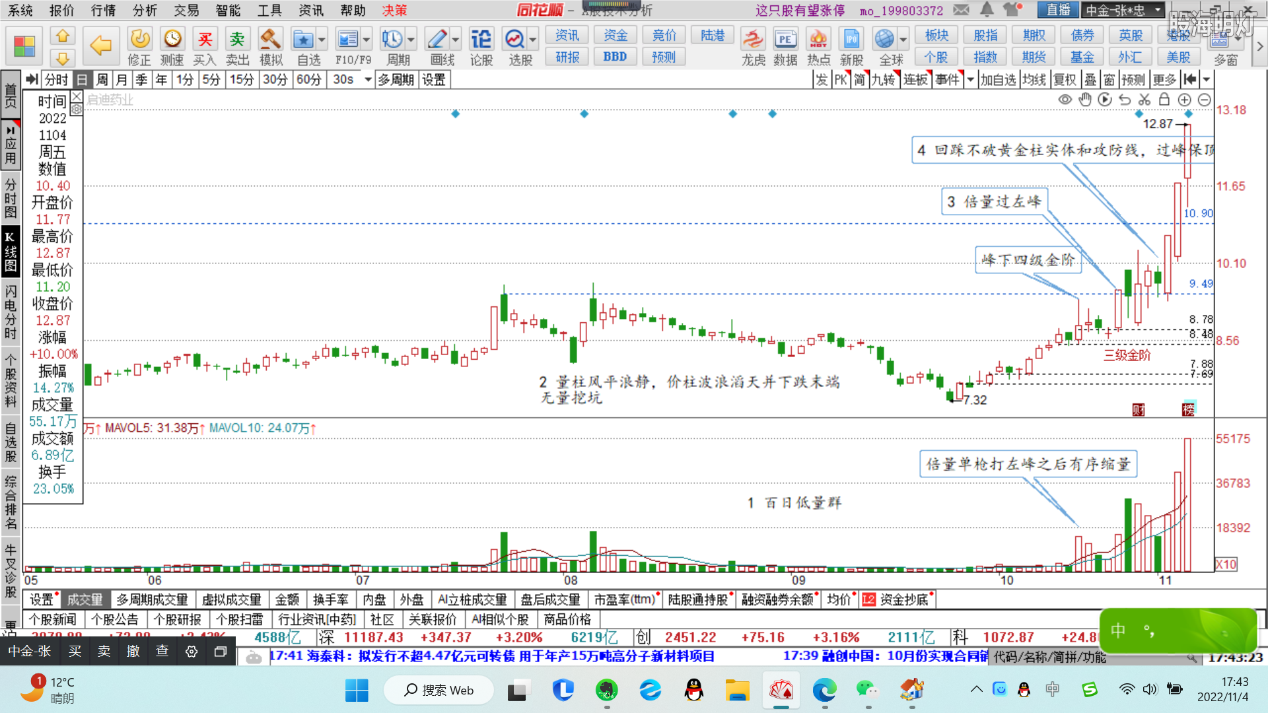
Task: Click the 美股 US stocks button
Action: [1179, 57]
